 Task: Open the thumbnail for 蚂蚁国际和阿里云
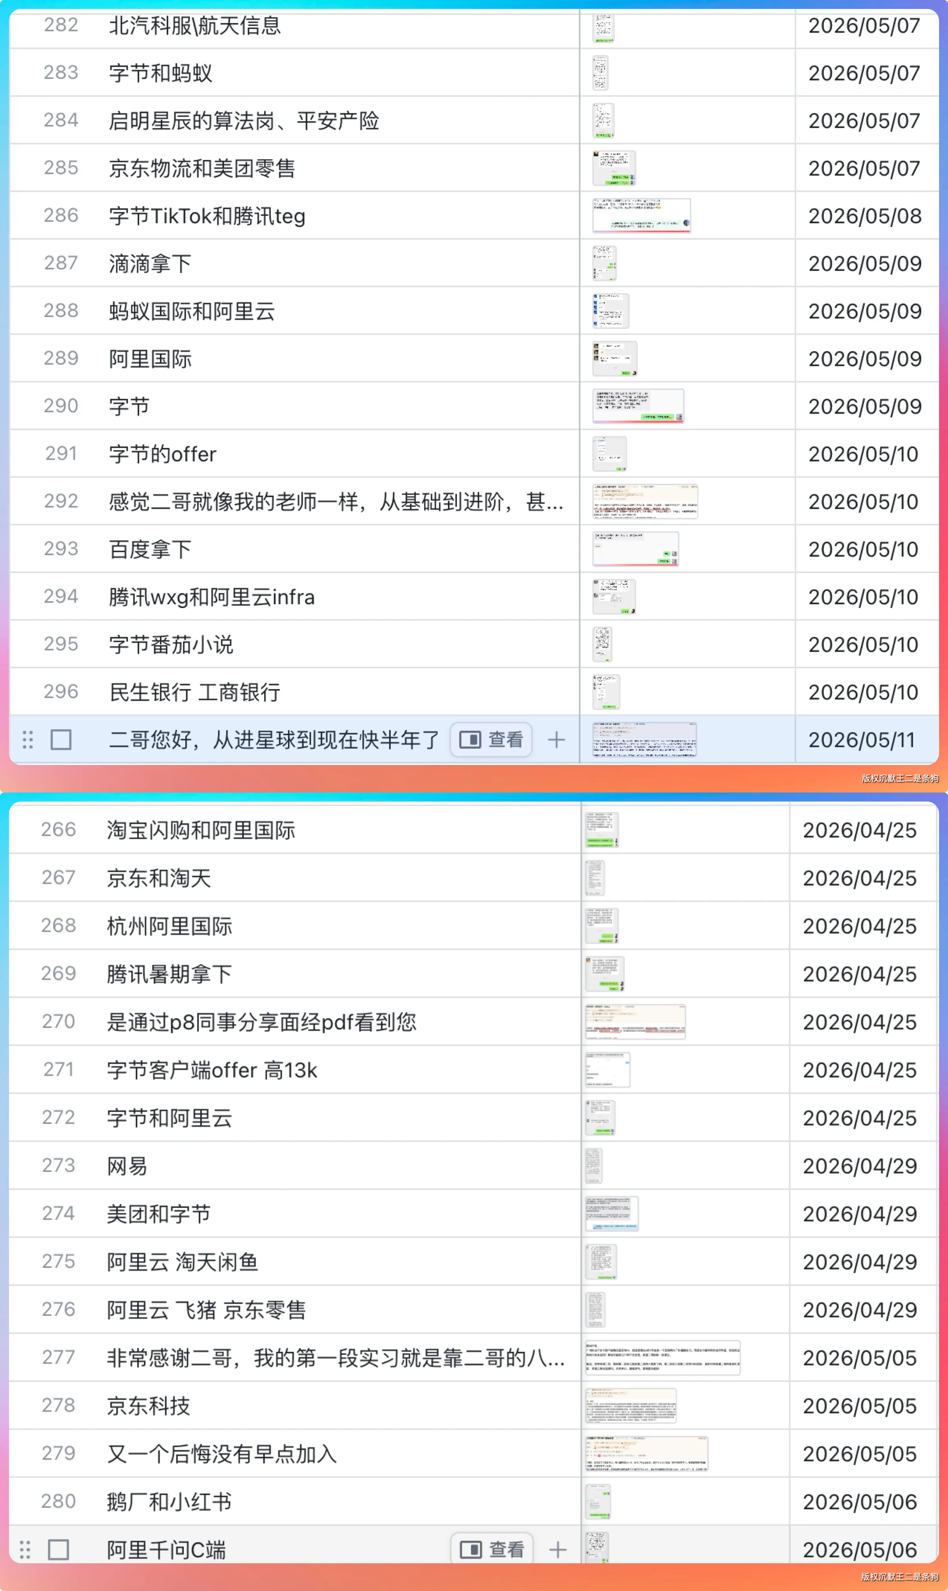pyautogui.click(x=611, y=311)
